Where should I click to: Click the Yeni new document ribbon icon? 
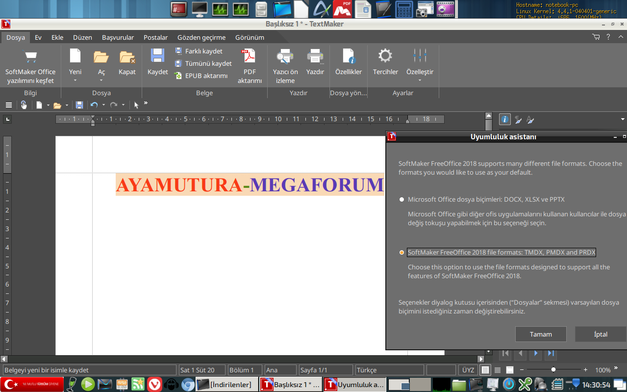coord(75,56)
